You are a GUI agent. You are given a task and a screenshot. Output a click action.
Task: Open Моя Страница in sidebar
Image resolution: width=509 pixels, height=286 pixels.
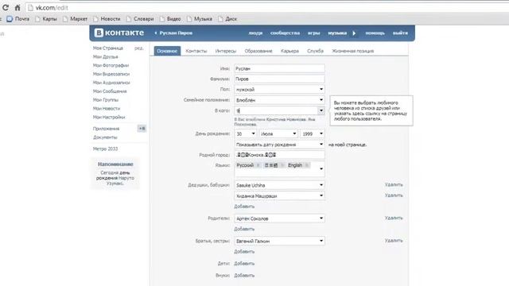(108, 48)
